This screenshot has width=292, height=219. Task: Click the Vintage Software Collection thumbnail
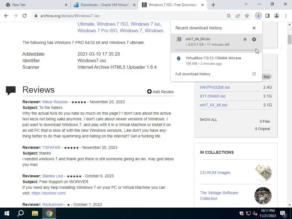pyautogui.click(x=263, y=196)
